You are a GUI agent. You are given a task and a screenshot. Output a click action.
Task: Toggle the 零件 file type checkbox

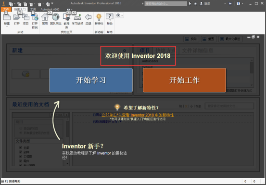[x=21, y=161]
